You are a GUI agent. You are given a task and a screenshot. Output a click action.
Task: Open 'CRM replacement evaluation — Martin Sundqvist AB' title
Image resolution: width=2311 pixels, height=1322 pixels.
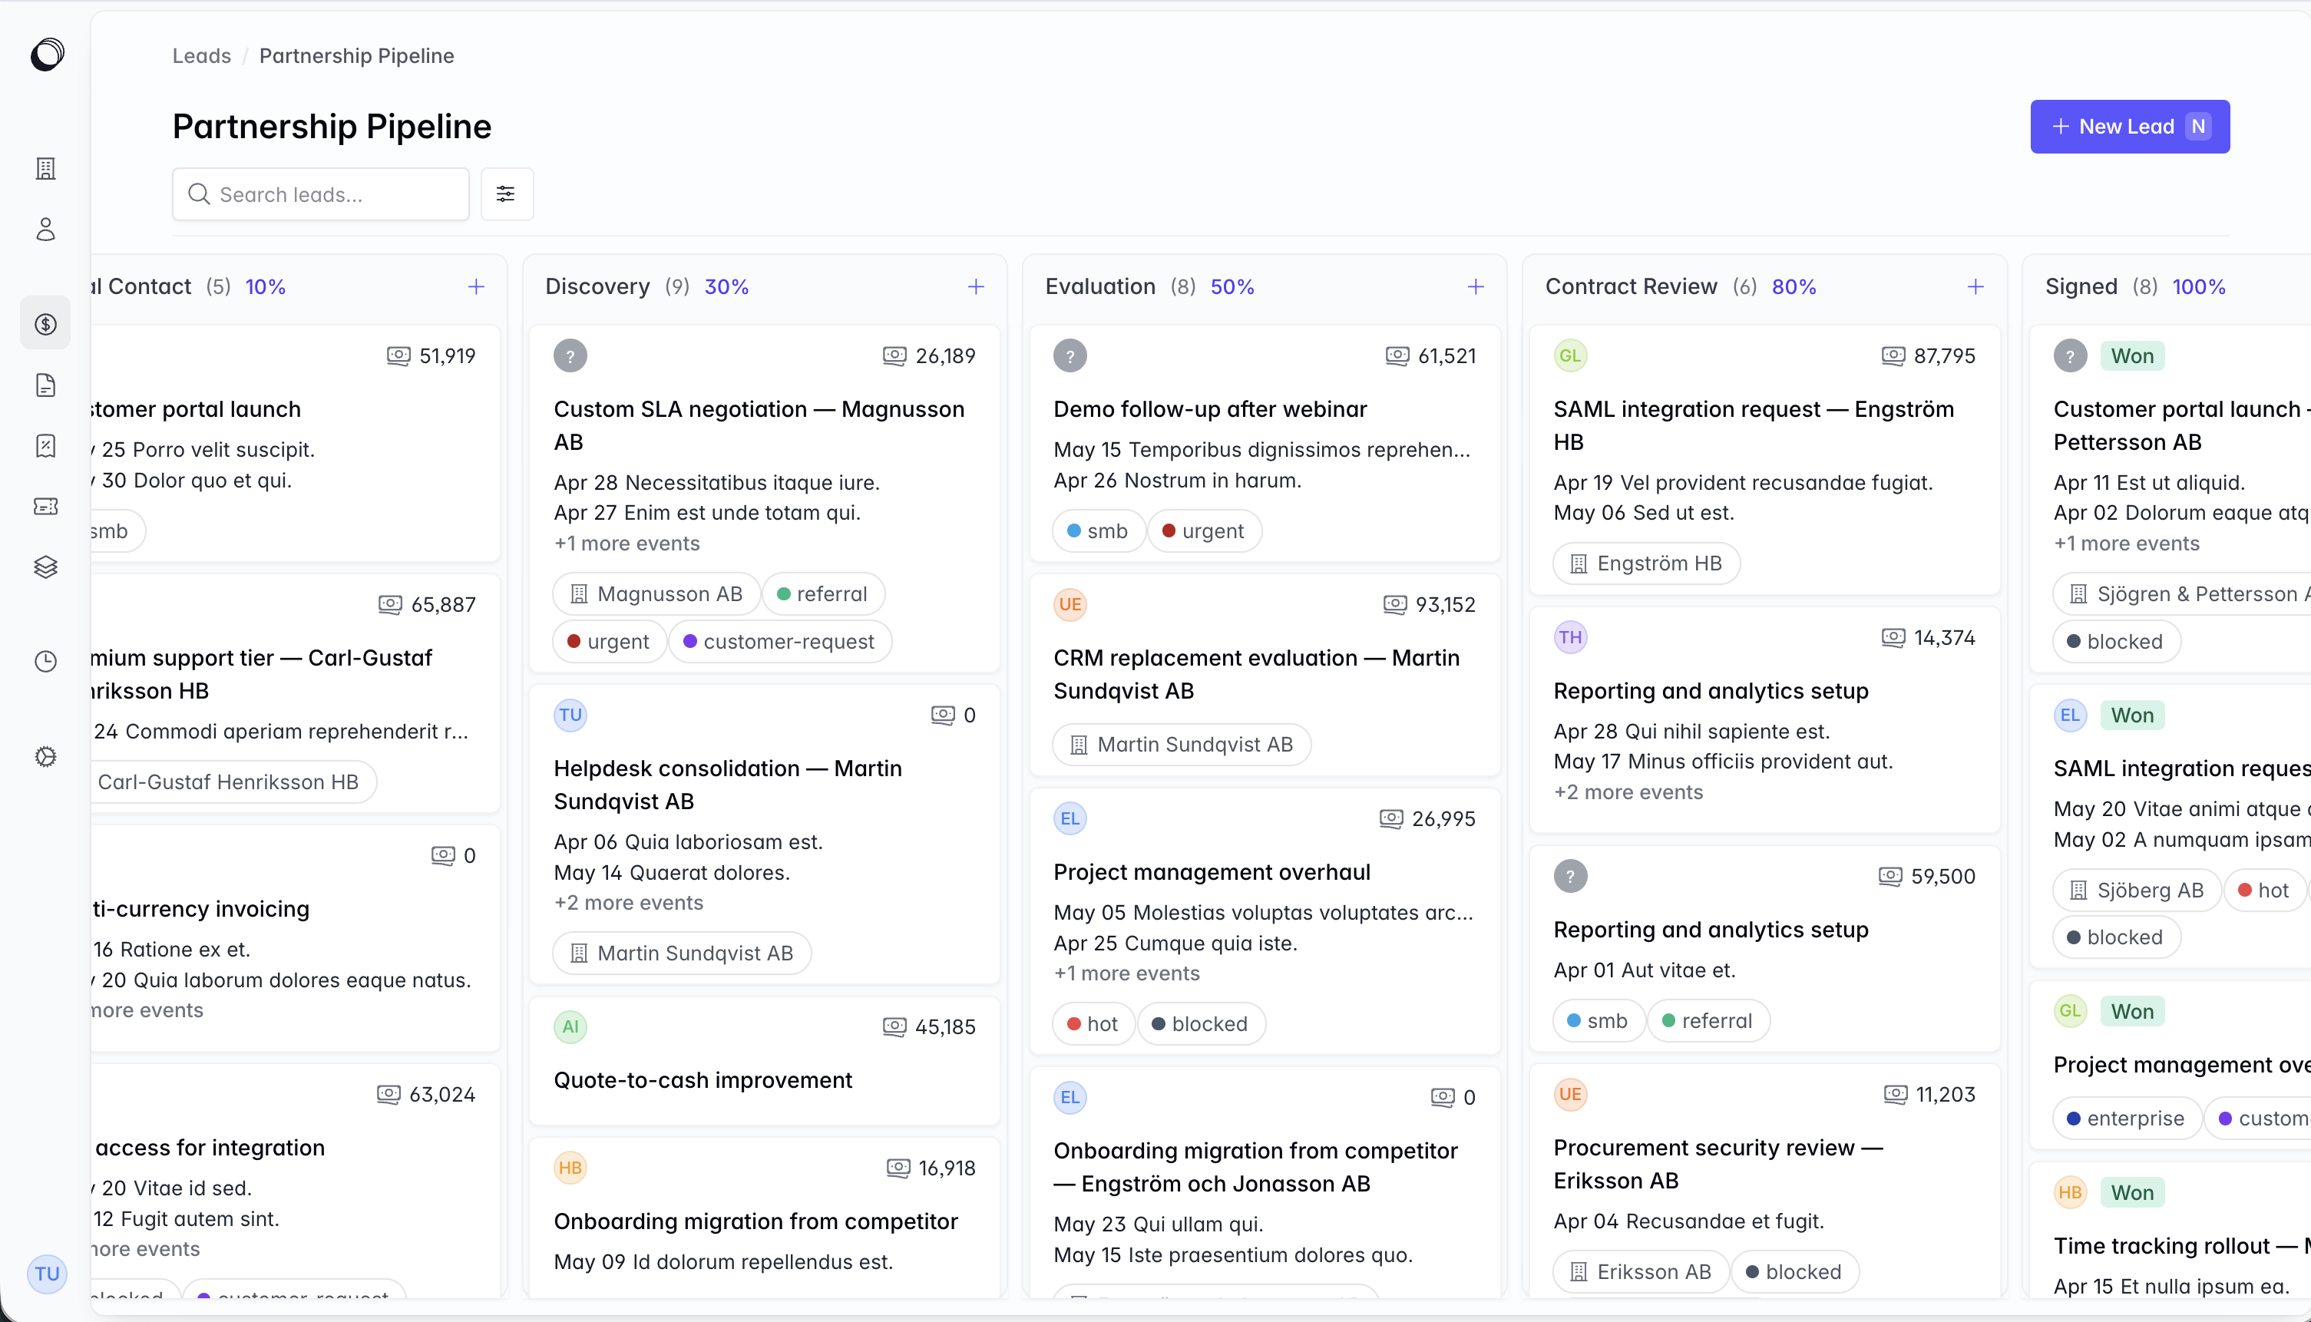[1257, 675]
